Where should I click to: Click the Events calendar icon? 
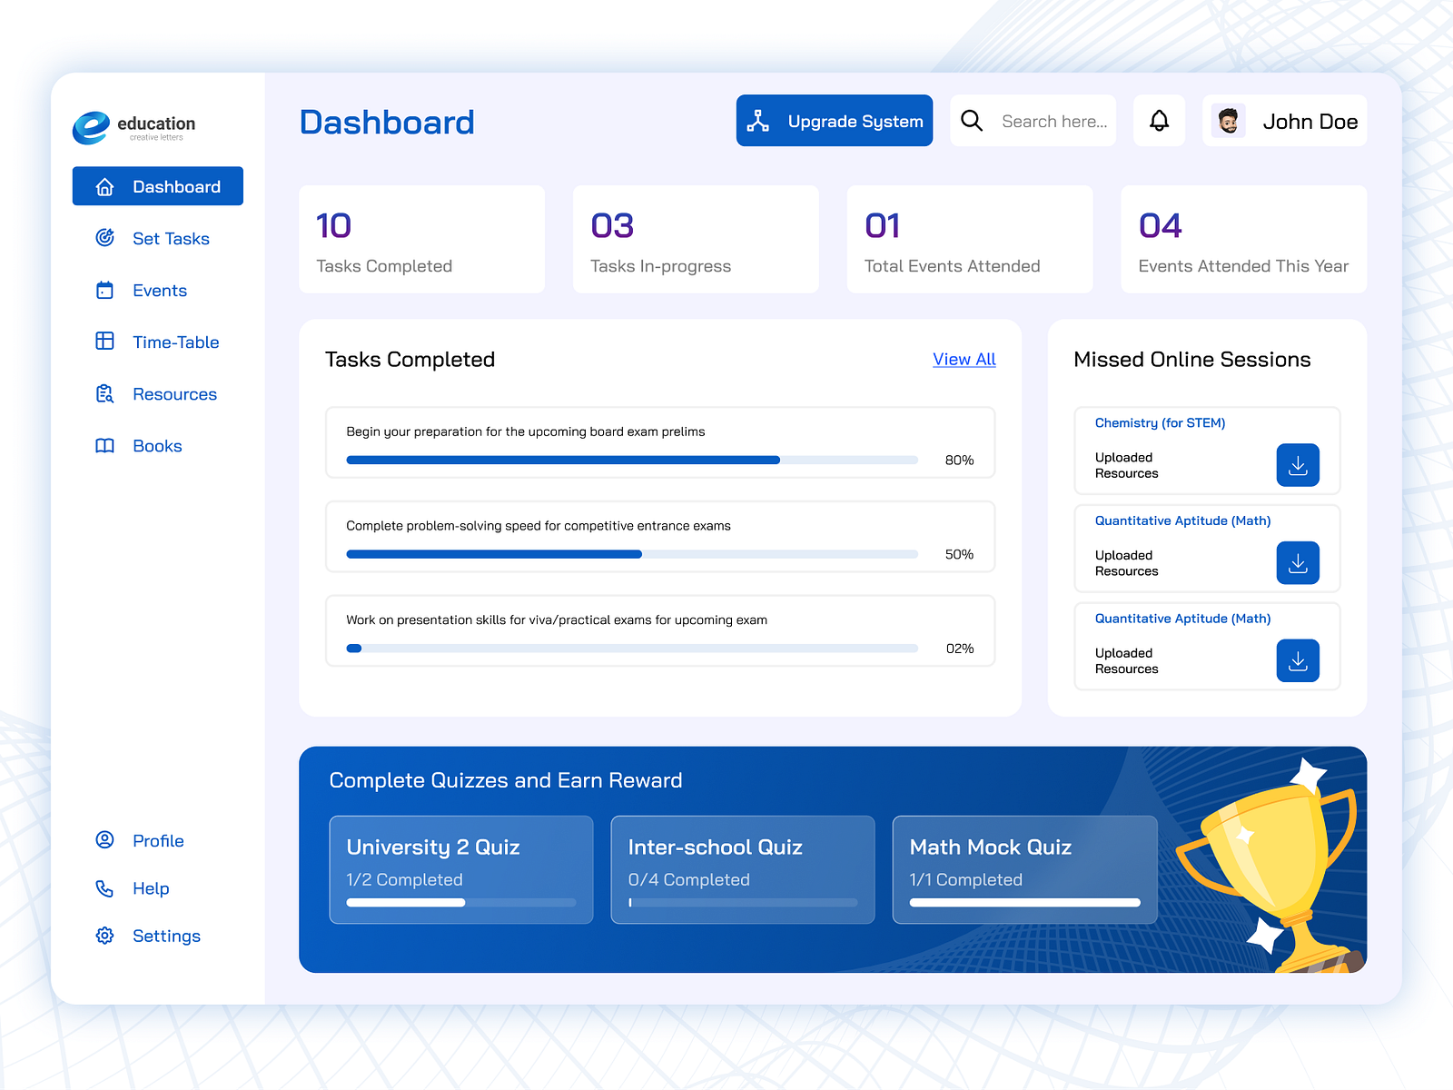click(104, 290)
